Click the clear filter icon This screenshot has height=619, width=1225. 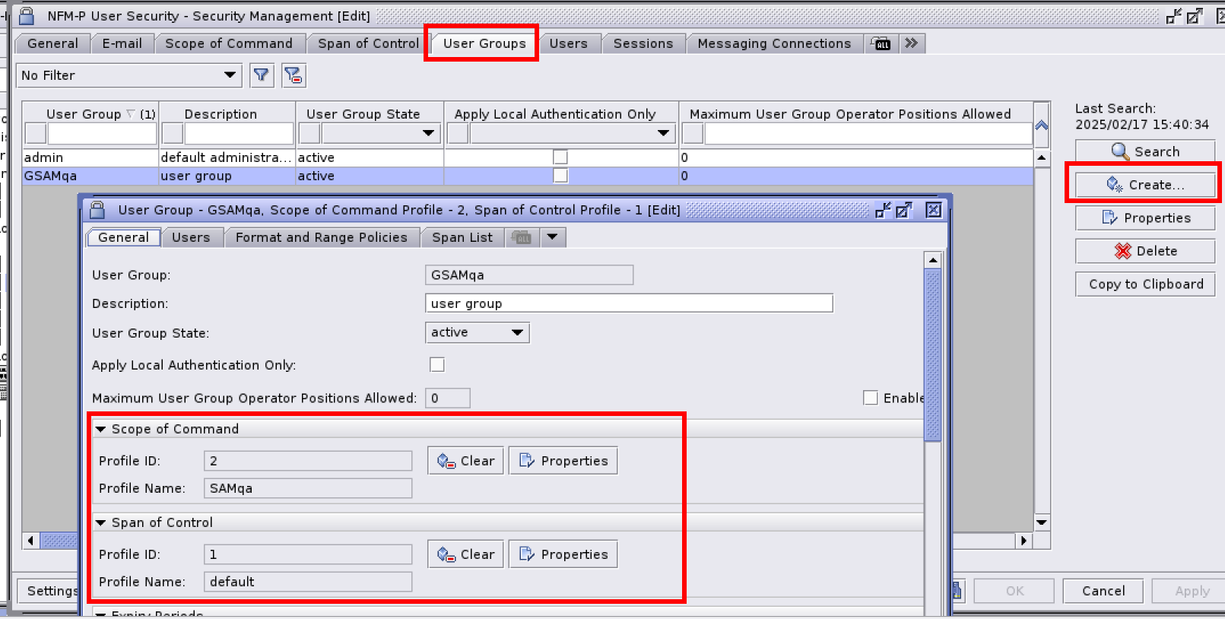point(294,75)
